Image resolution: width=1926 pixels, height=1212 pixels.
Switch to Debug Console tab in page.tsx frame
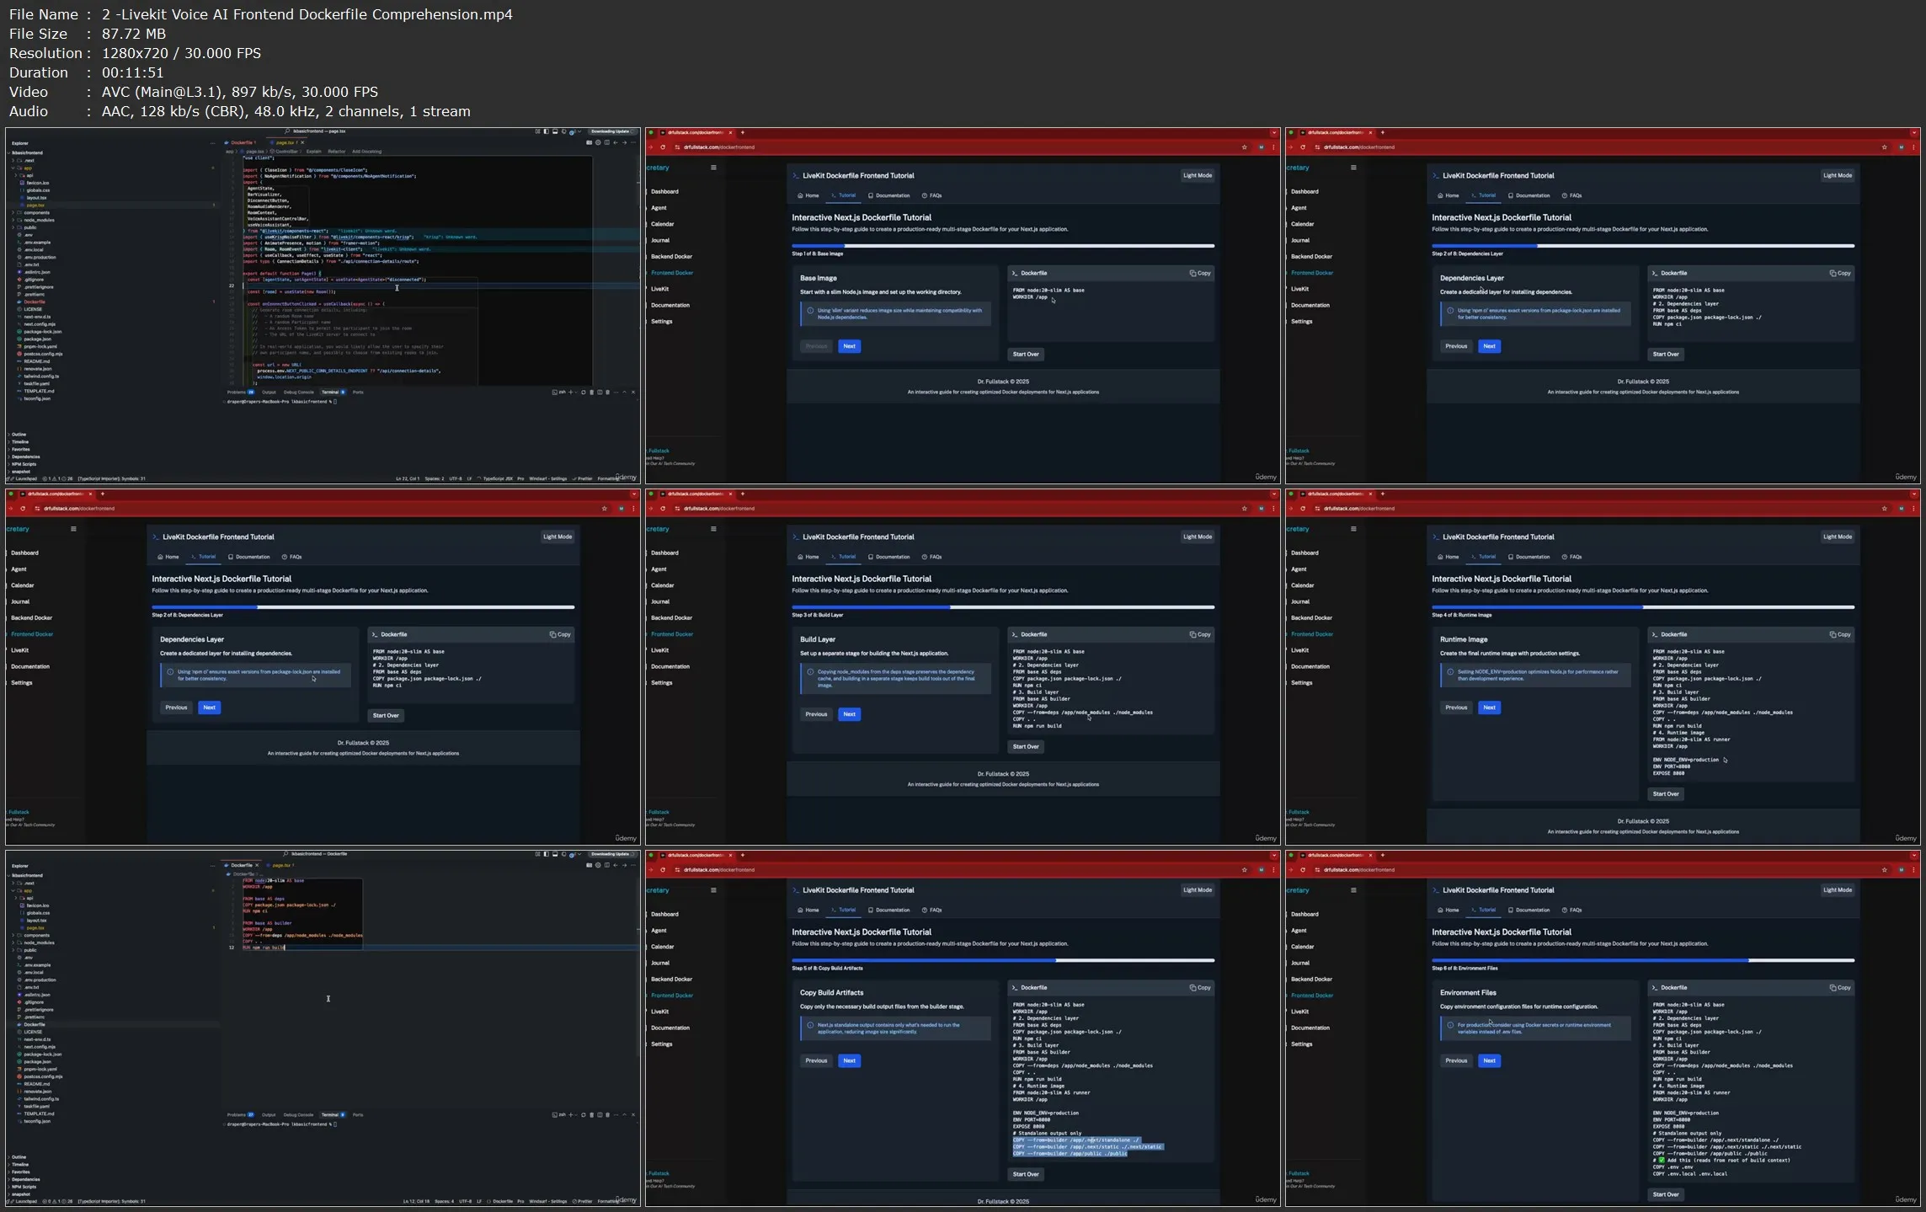coord(298,392)
